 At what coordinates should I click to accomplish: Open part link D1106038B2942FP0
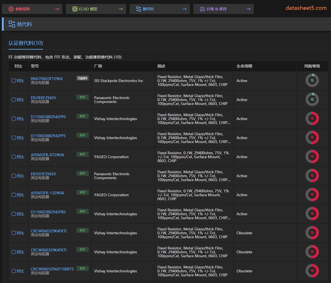(x=48, y=116)
